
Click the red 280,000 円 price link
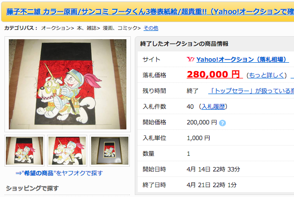[215, 74]
